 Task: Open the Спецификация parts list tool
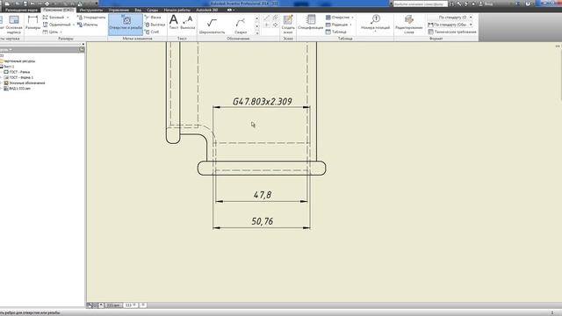coord(310,23)
